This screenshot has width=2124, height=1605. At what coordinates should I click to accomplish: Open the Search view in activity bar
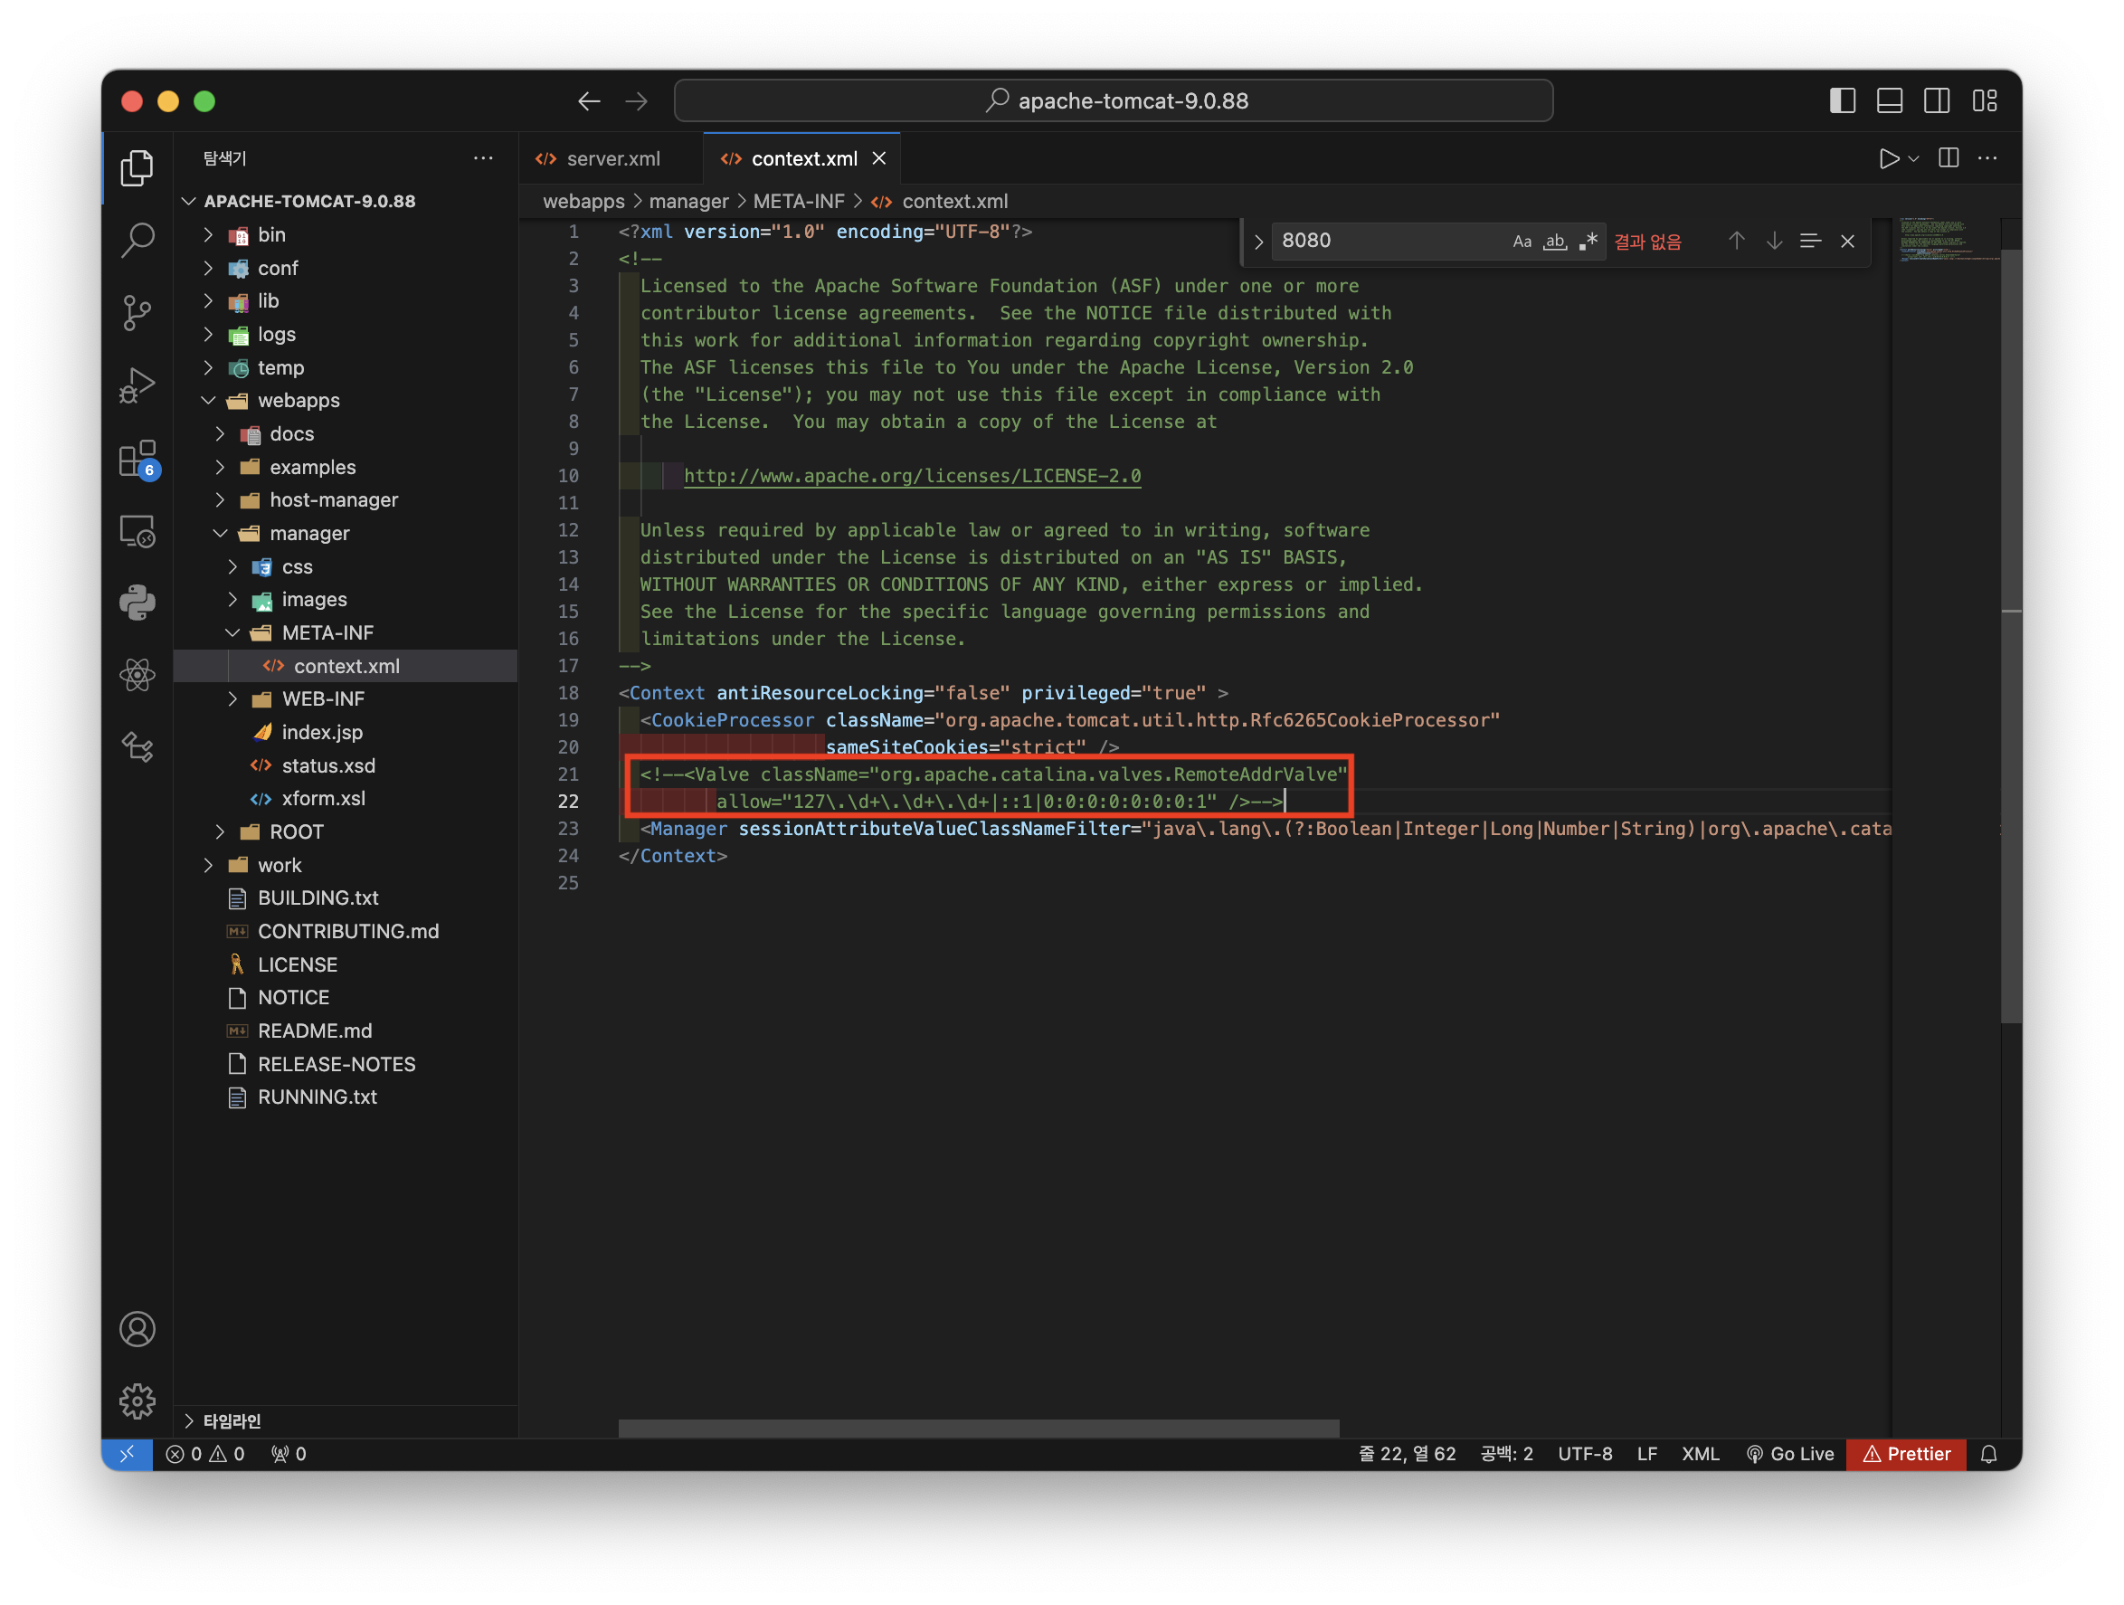click(x=137, y=240)
